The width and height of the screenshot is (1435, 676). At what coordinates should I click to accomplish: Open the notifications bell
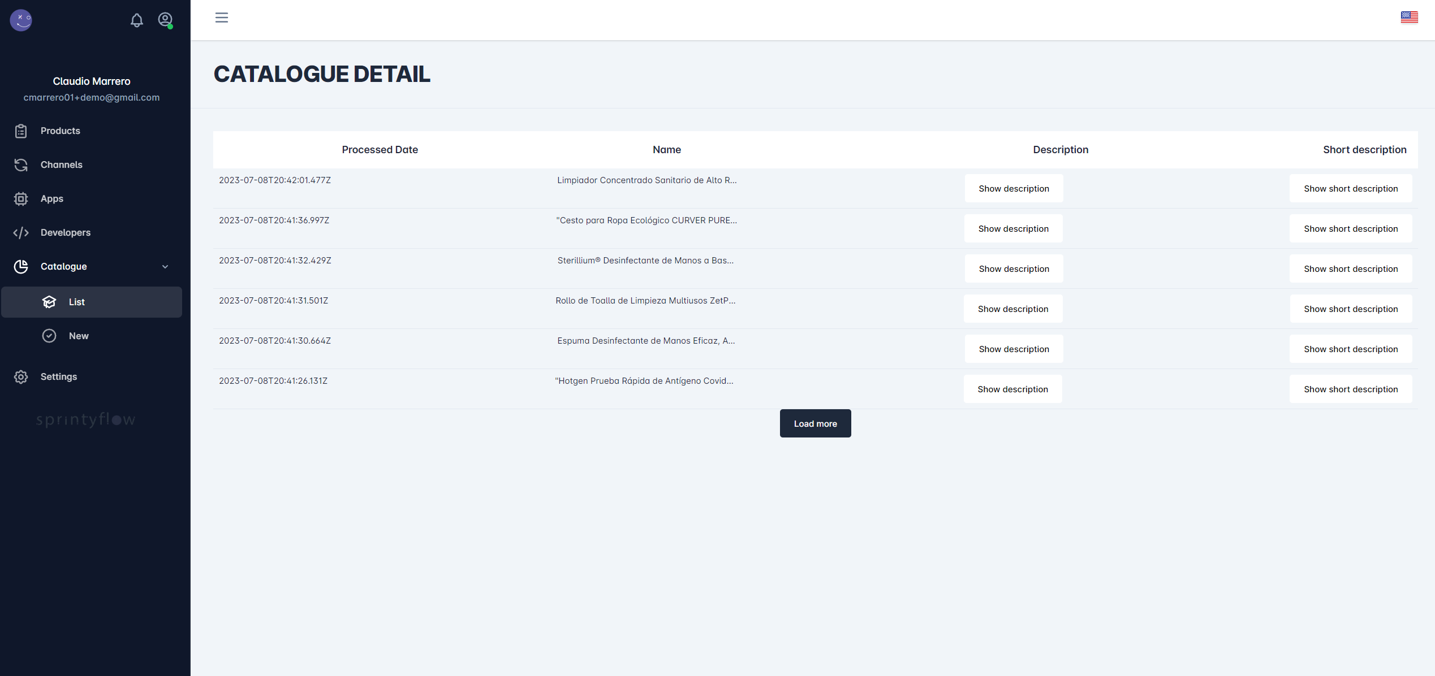click(x=137, y=20)
